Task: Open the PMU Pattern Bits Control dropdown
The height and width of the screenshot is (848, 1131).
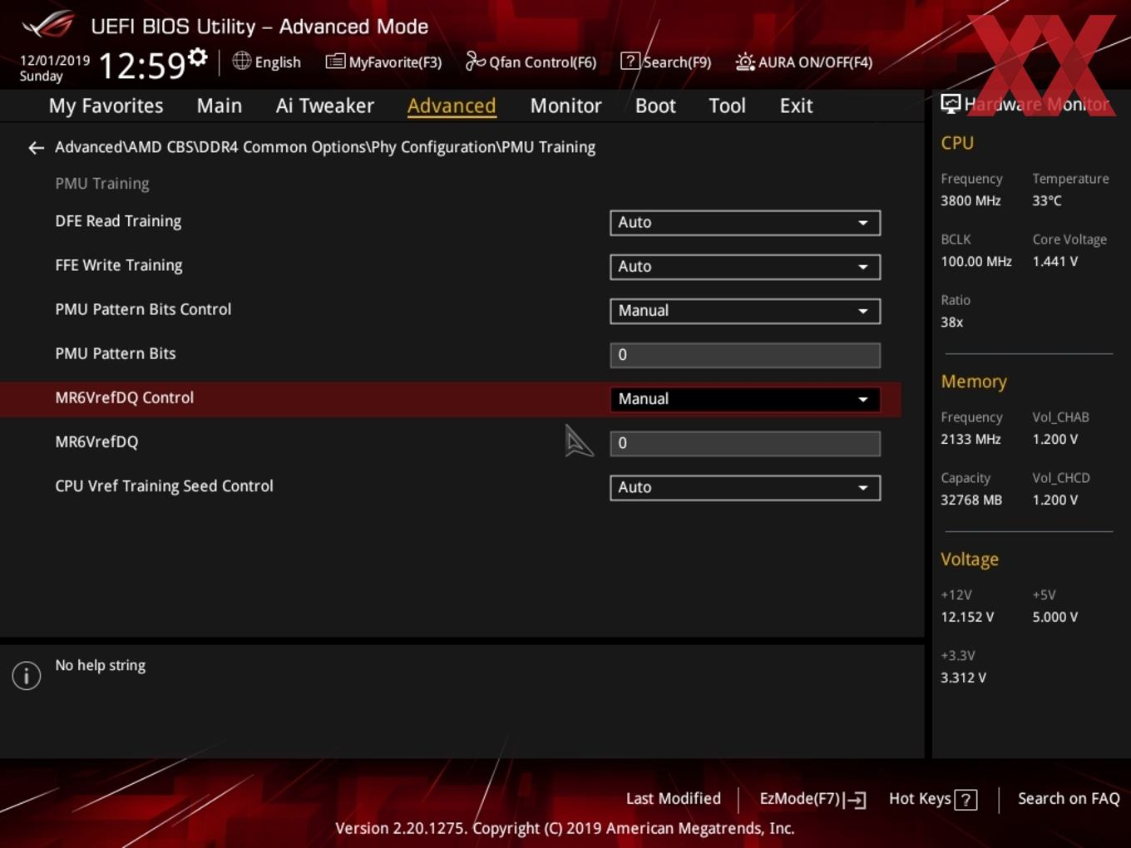Action: (745, 311)
